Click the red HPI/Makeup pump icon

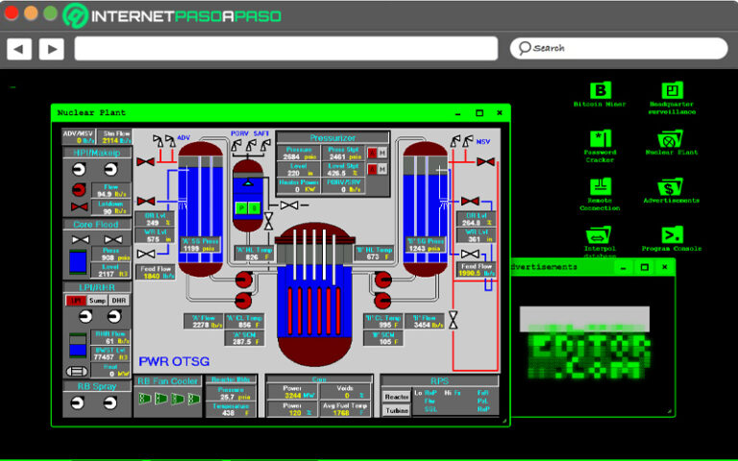[x=80, y=188]
